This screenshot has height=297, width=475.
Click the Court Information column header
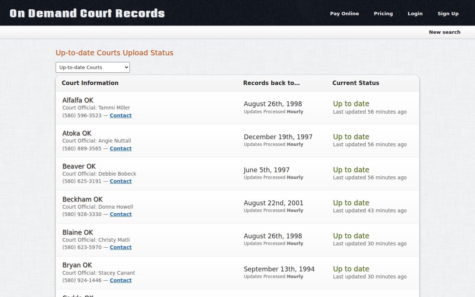point(90,83)
